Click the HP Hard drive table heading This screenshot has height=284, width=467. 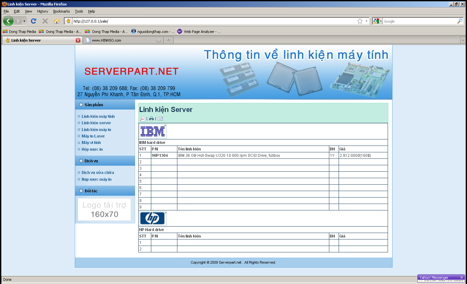tap(152, 230)
